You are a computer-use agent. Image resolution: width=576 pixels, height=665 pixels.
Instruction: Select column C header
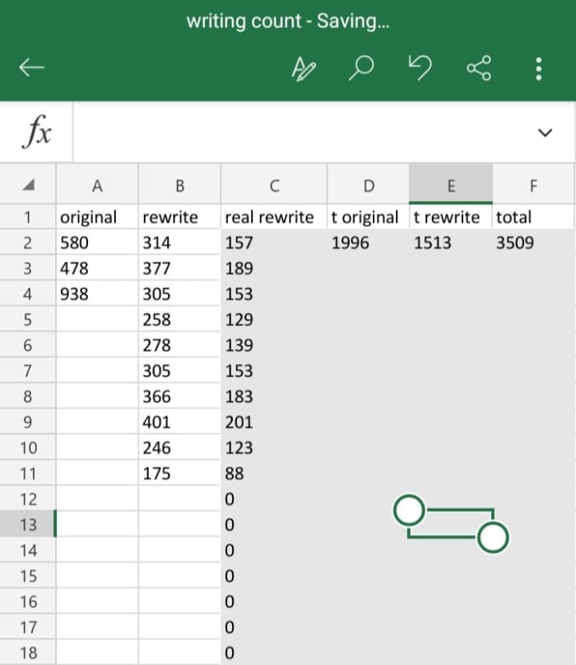274,185
